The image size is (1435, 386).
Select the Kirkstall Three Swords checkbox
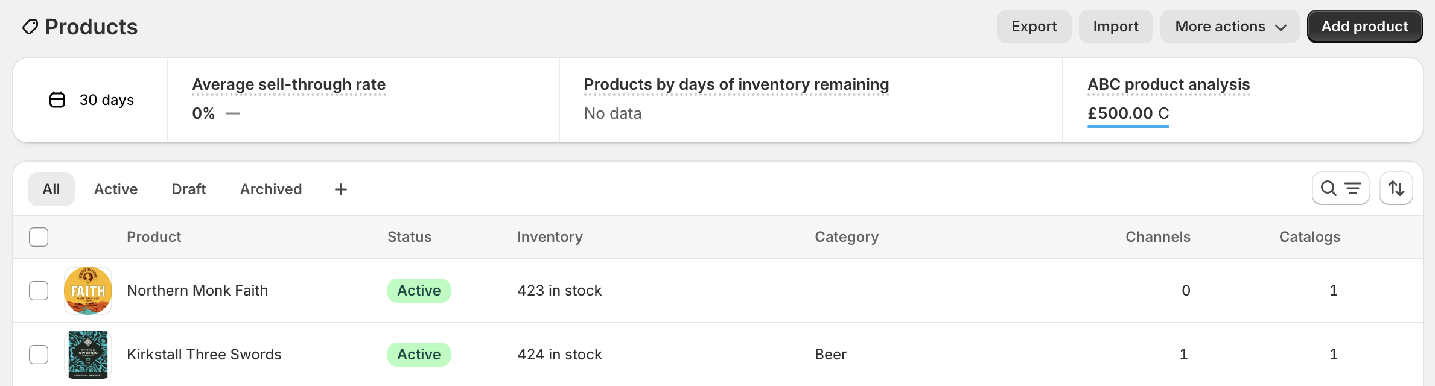(39, 355)
